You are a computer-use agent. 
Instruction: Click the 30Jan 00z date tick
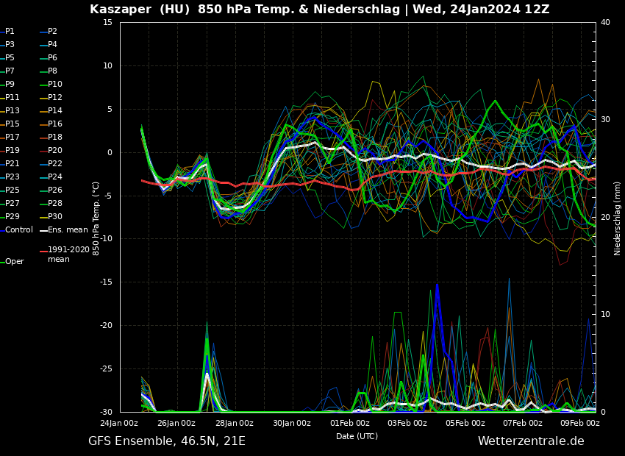(292, 423)
